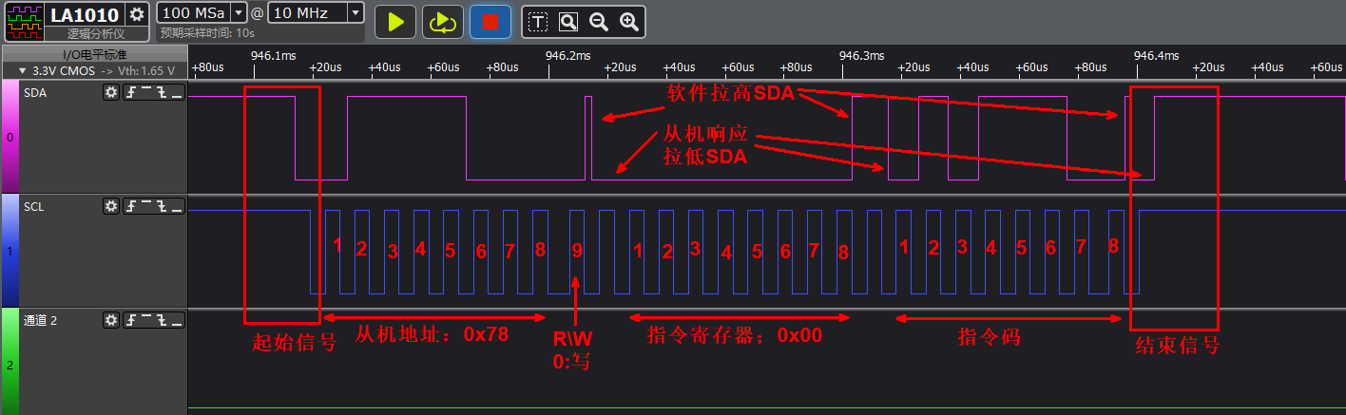Open LA1010 device settings gear
Screen dimensions: 1346x415
(x=138, y=14)
